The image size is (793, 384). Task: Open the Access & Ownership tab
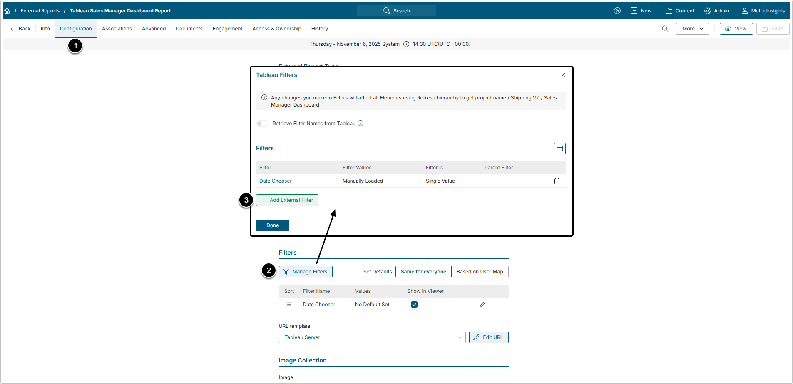coord(276,29)
